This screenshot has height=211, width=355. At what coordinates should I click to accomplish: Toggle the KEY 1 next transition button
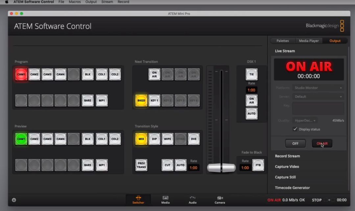154,100
